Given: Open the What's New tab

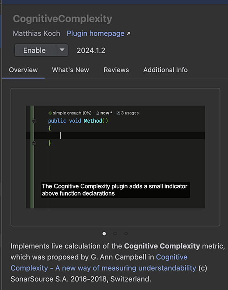Looking at the screenshot, I should pos(70,70).
